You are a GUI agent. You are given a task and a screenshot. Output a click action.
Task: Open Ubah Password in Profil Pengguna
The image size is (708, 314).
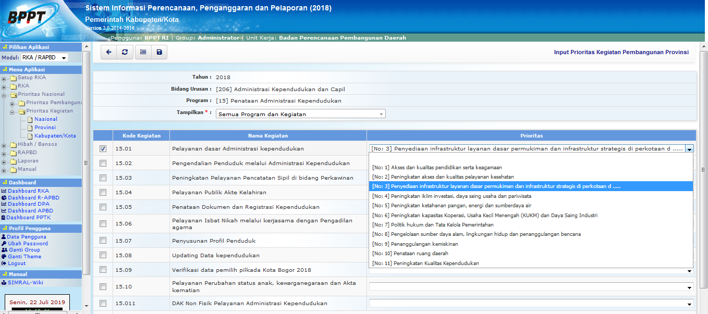tap(28, 244)
